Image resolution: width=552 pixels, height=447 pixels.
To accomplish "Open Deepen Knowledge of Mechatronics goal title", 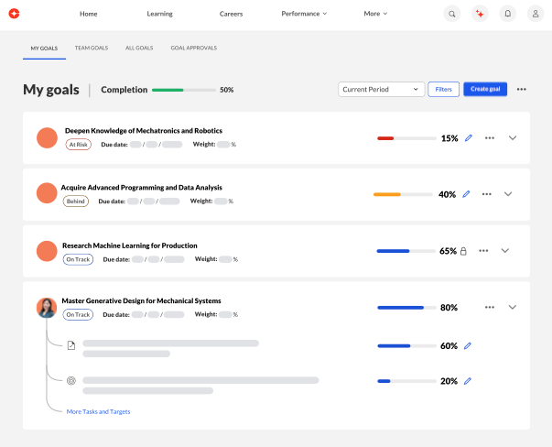I will point(144,131).
